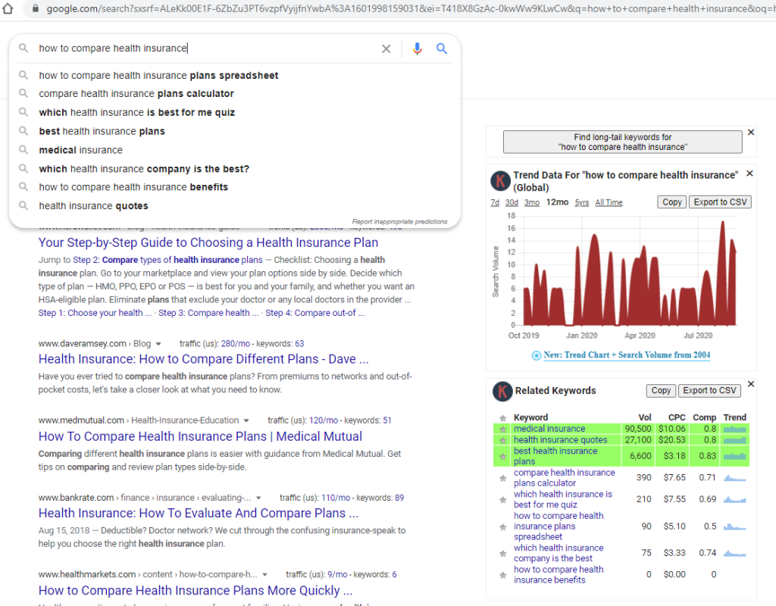Image resolution: width=776 pixels, height=606 pixels.
Task: Expand the daveramsey.com result dropdown arrow
Action: coord(158,344)
